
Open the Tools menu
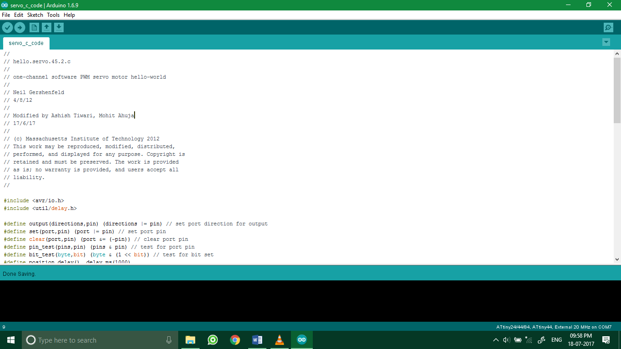(53, 15)
